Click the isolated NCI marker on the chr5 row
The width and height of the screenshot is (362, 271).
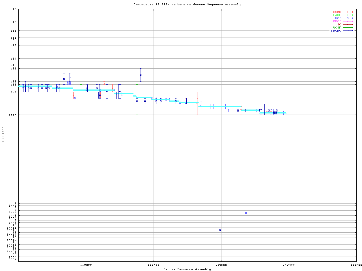point(246,213)
